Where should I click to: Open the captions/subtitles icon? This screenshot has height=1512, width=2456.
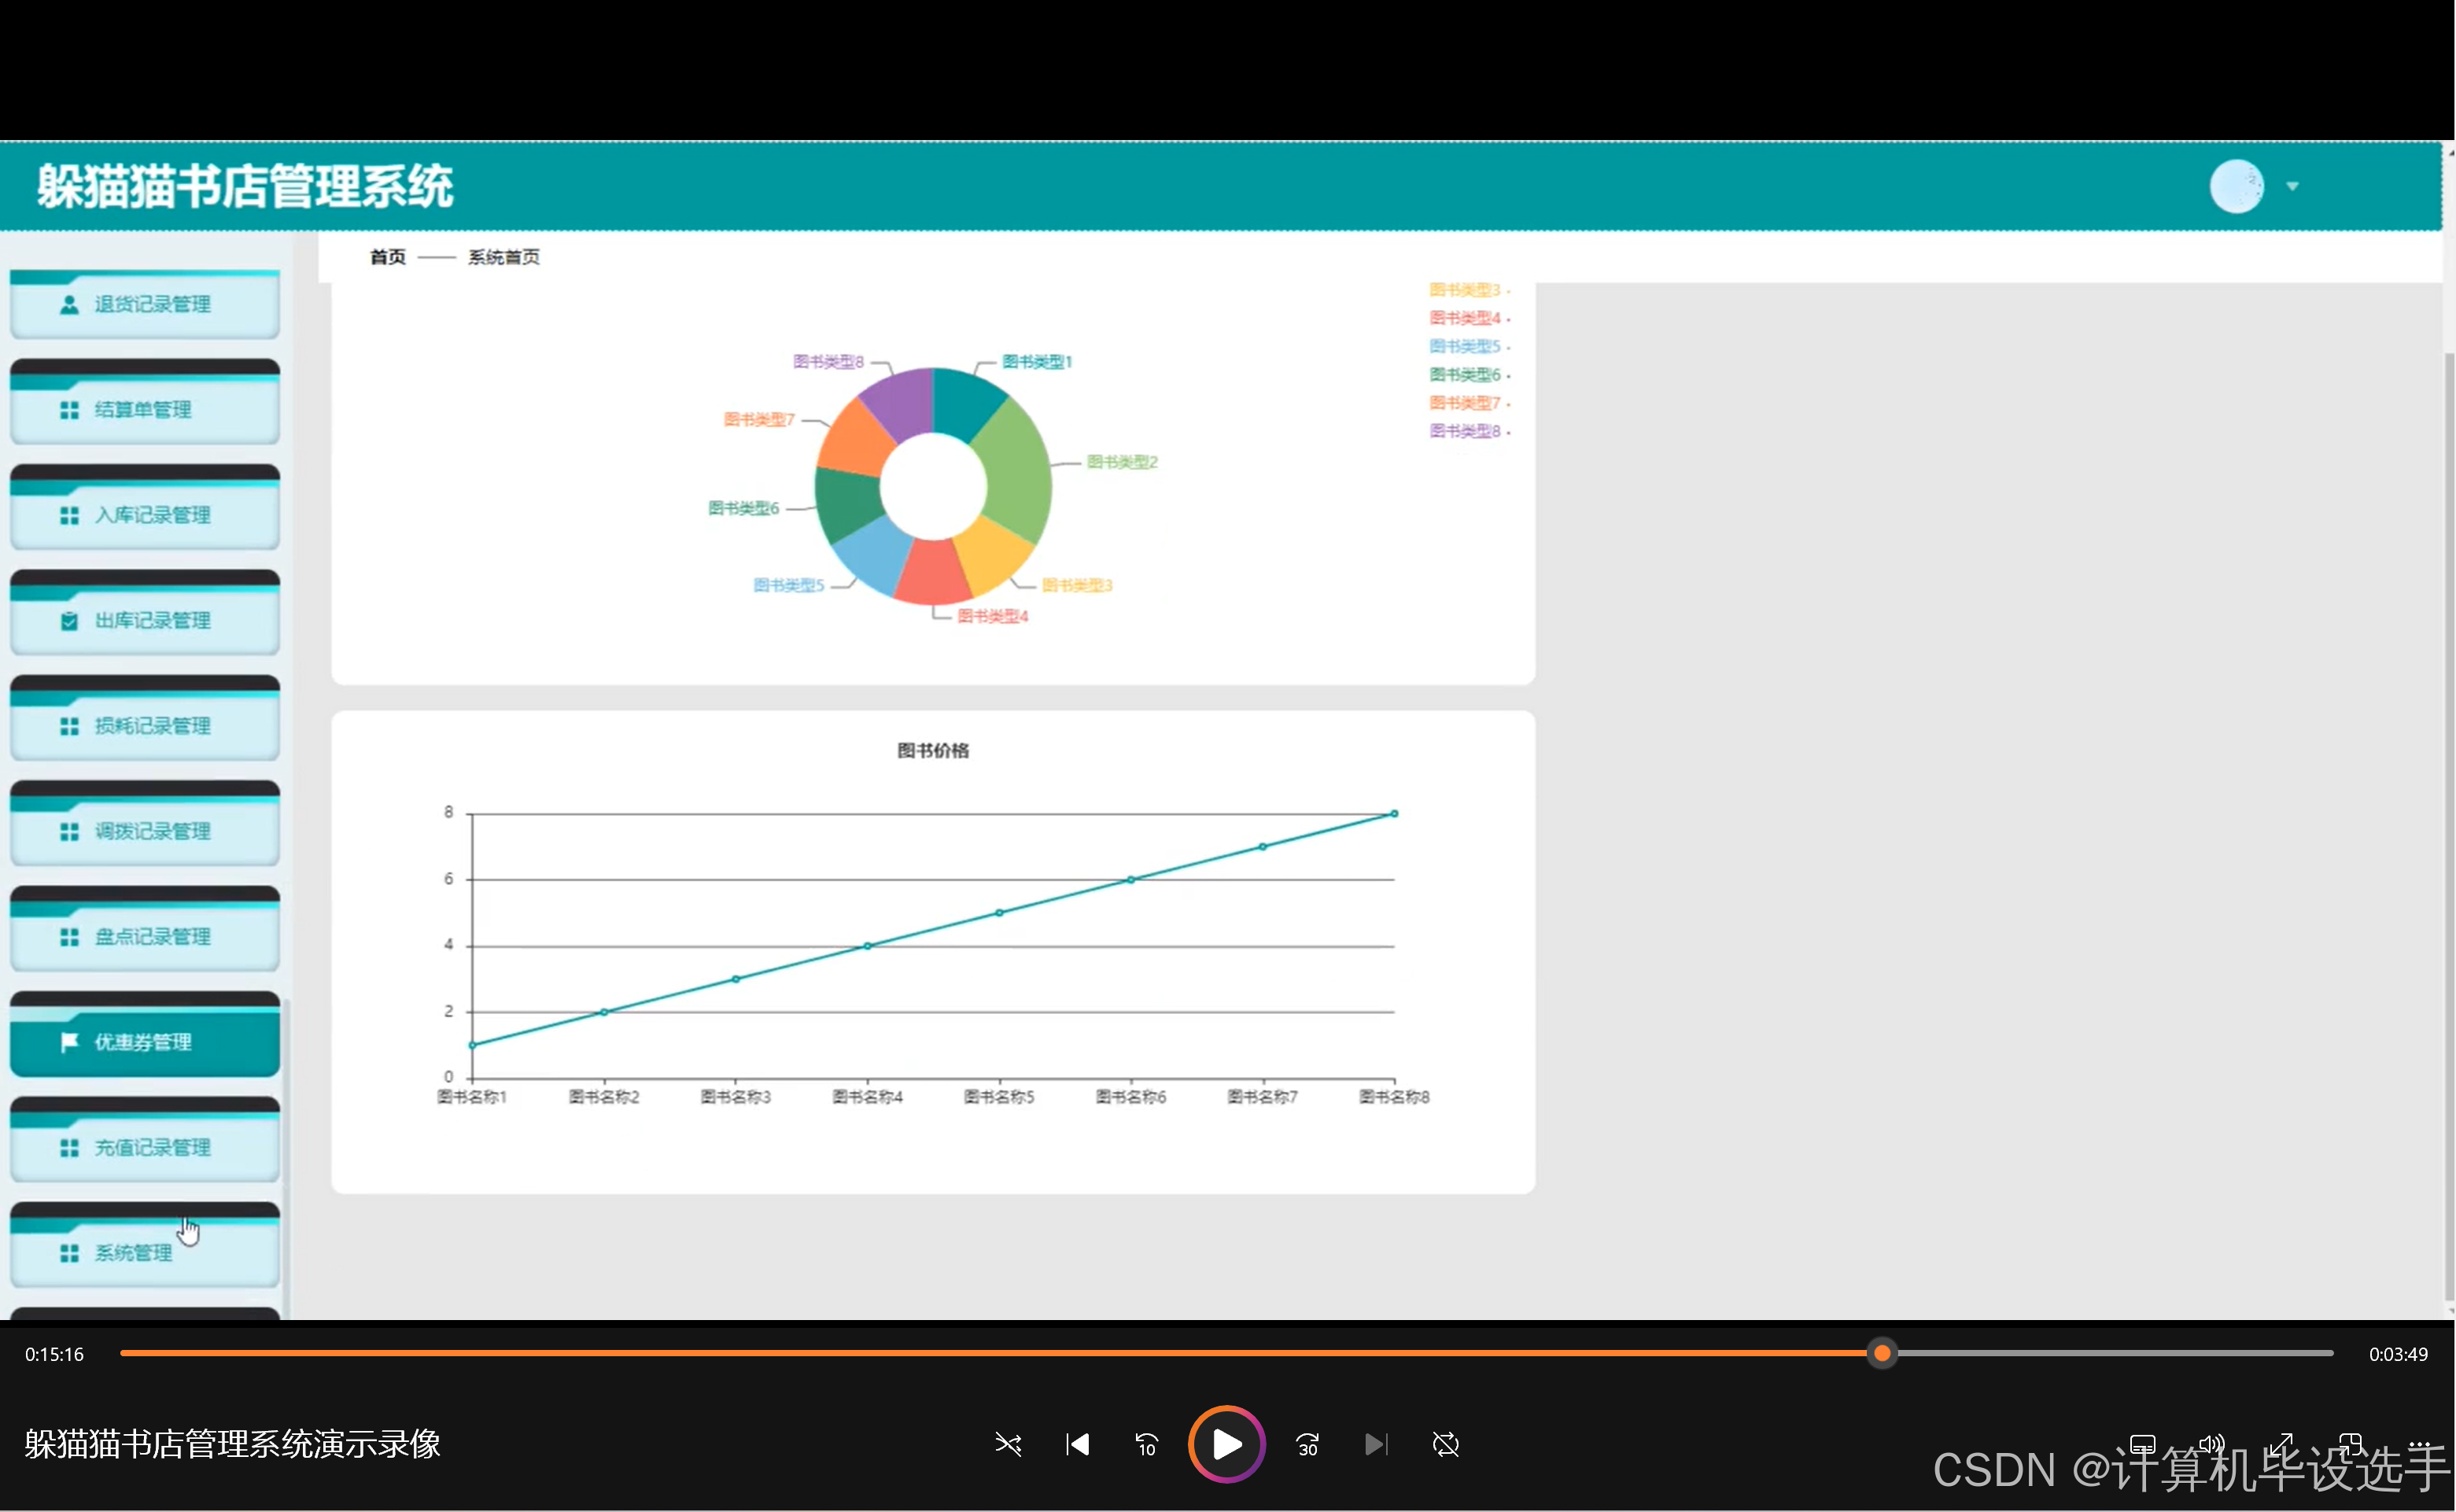(2142, 1444)
